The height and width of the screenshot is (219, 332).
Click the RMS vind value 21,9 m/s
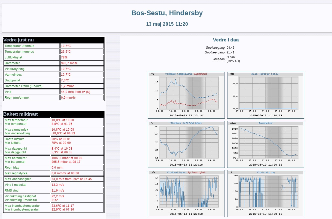click(58, 191)
